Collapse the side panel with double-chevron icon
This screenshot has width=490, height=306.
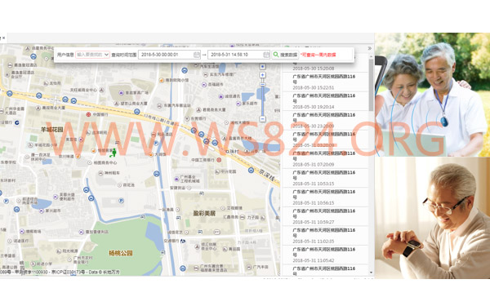pos(370,48)
